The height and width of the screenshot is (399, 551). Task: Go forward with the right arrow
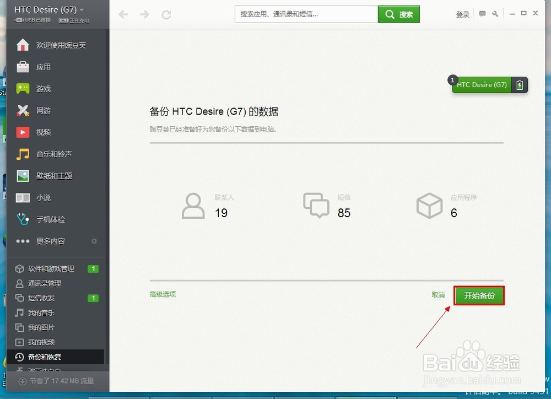(x=144, y=14)
